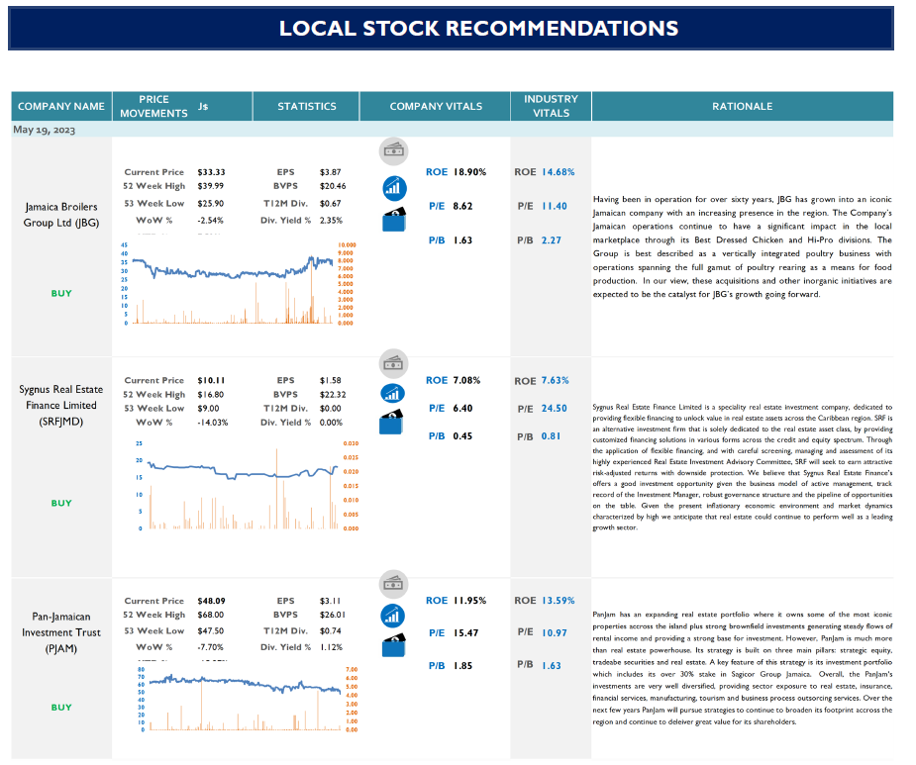This screenshot has height=765, width=916.
Task: Open the JBG price and volume chart
Action: [238, 284]
